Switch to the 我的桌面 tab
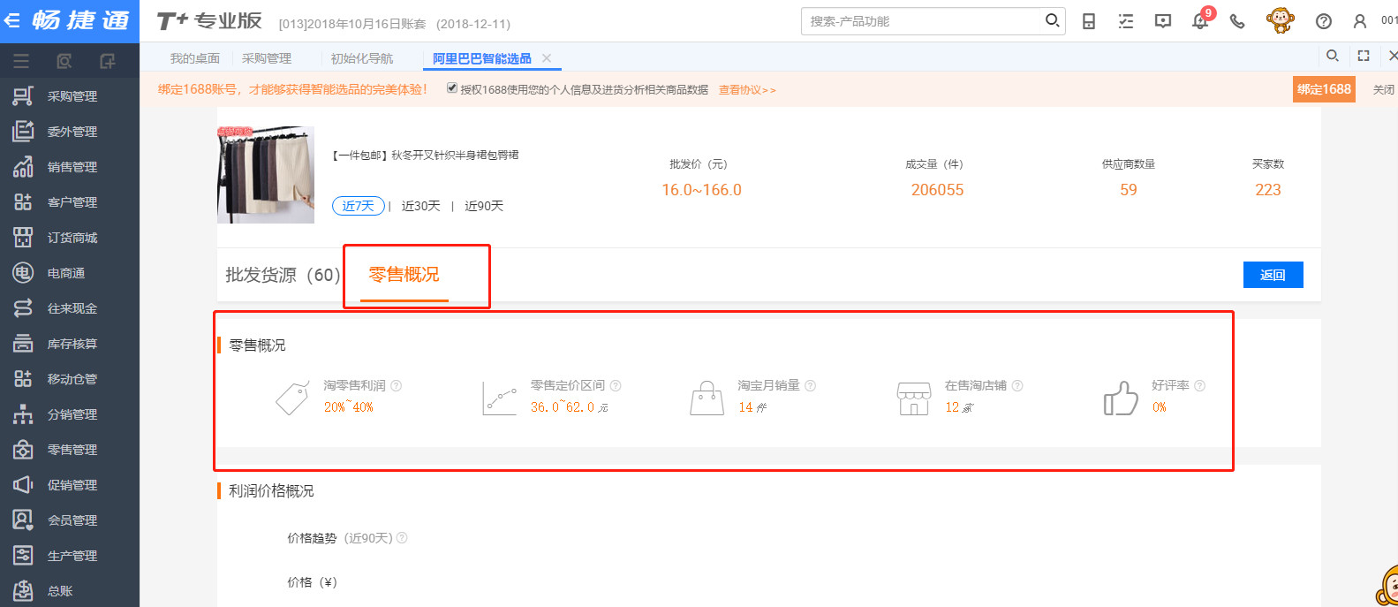This screenshot has height=607, width=1398. coord(194,58)
